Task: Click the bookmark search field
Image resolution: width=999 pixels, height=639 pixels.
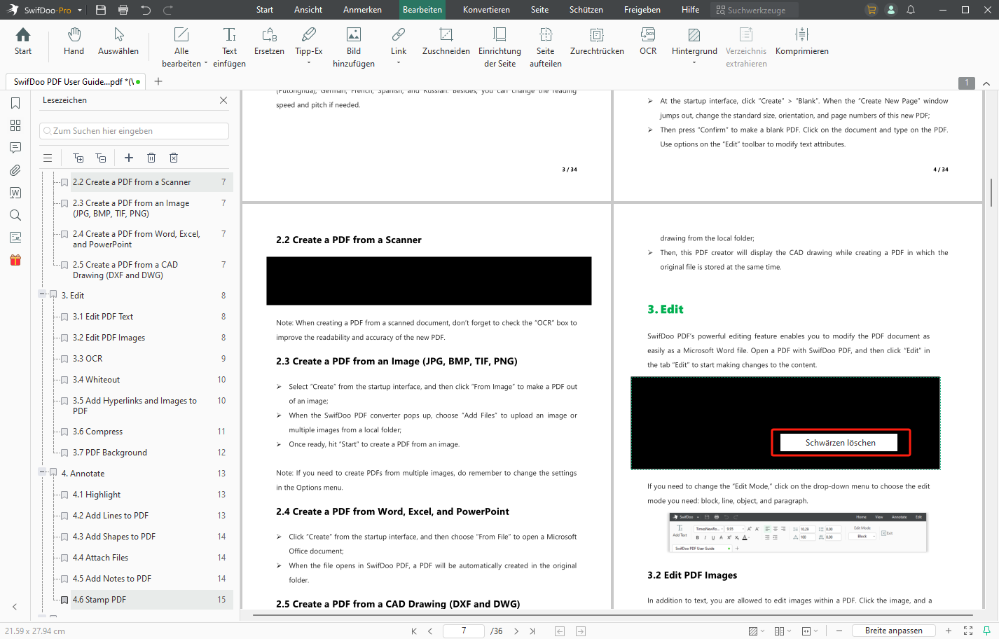Action: [134, 131]
